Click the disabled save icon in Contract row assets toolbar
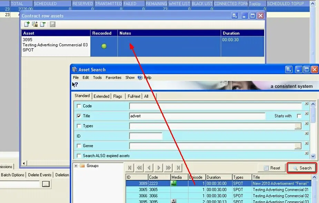The width and height of the screenshot is (319, 203). pos(53,24)
